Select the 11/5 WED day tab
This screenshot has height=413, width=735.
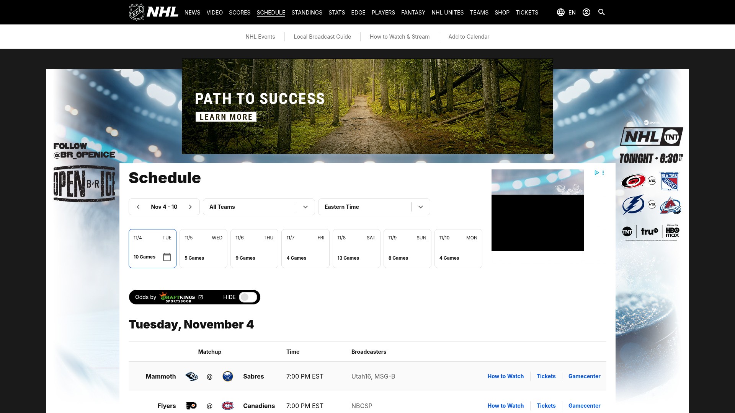pos(203,249)
